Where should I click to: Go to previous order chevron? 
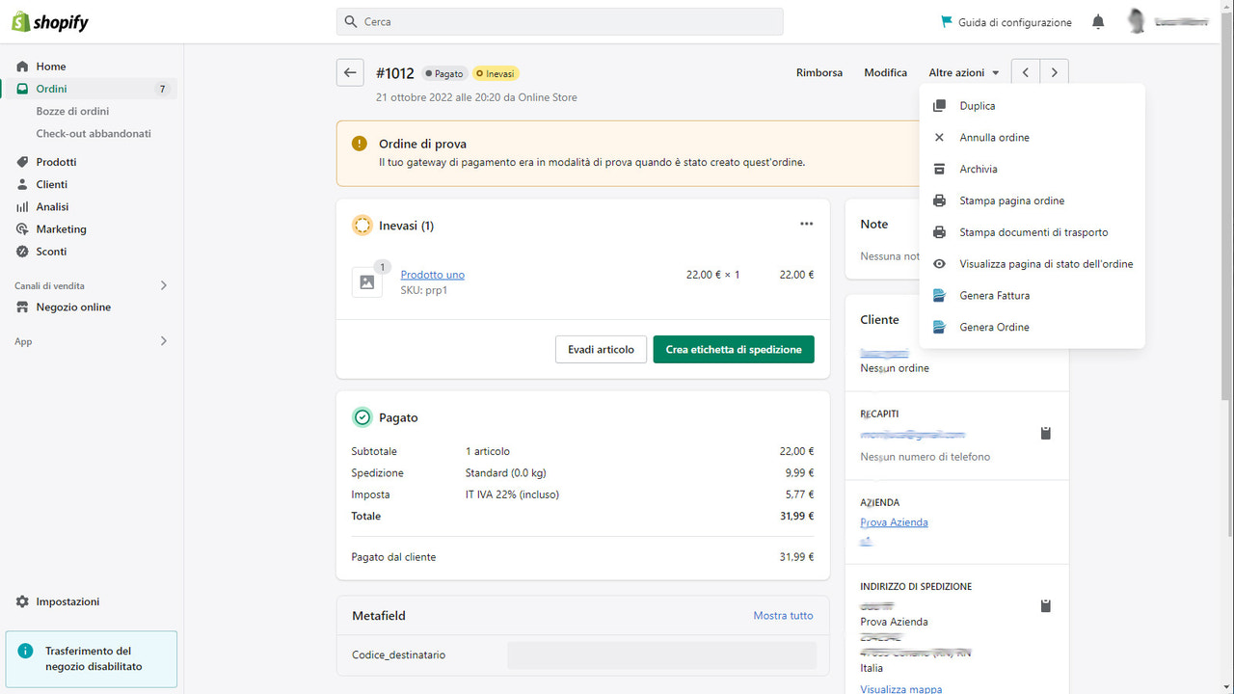click(1026, 72)
